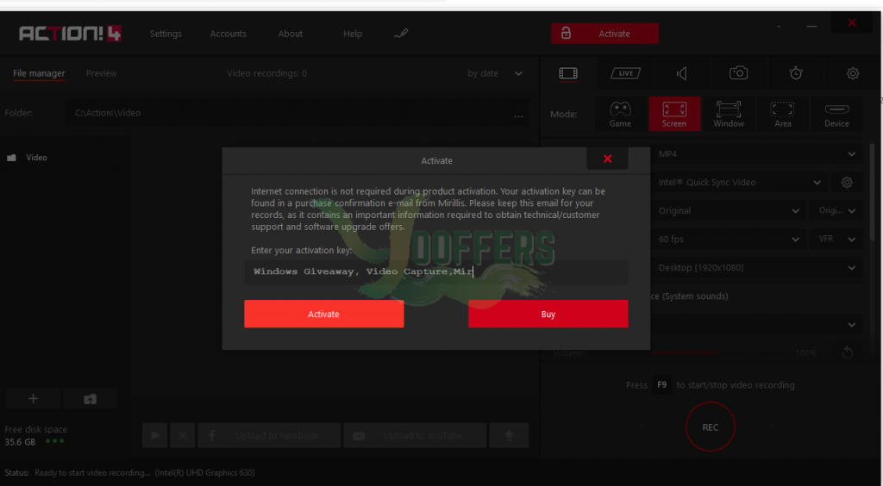Click the red Activate button in dialog
883x486 pixels.
tap(324, 314)
